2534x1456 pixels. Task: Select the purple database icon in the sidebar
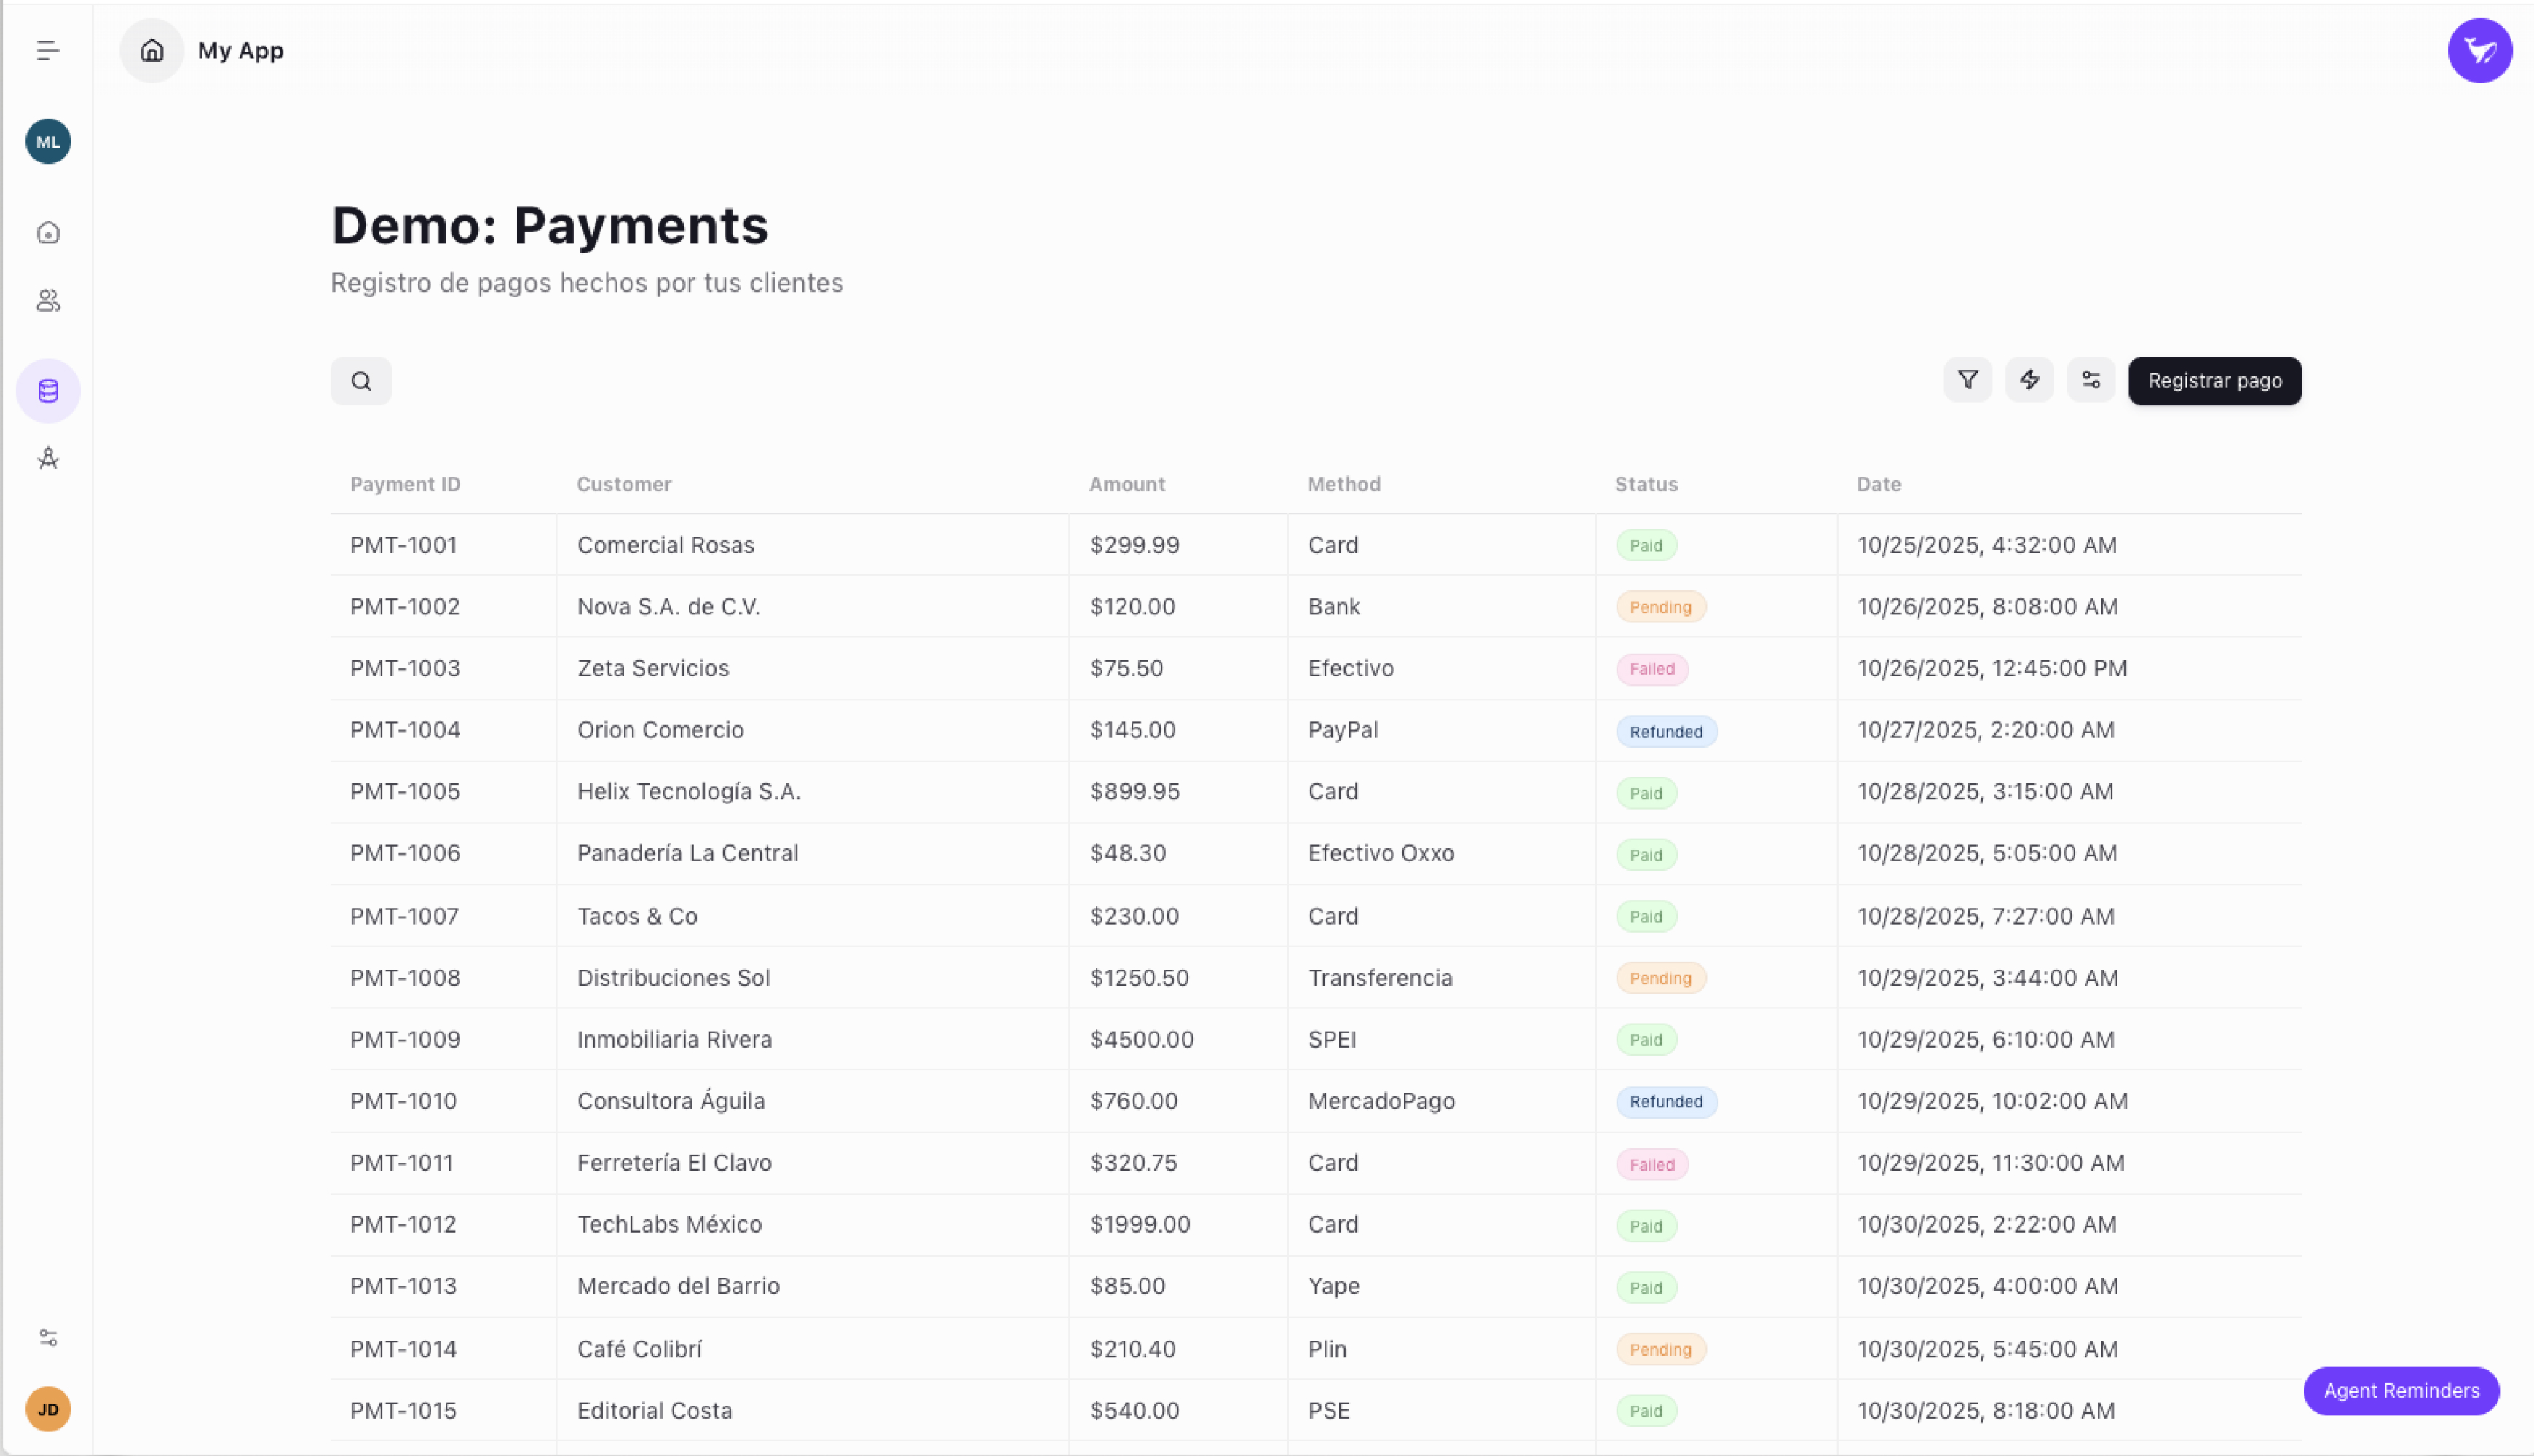47,390
